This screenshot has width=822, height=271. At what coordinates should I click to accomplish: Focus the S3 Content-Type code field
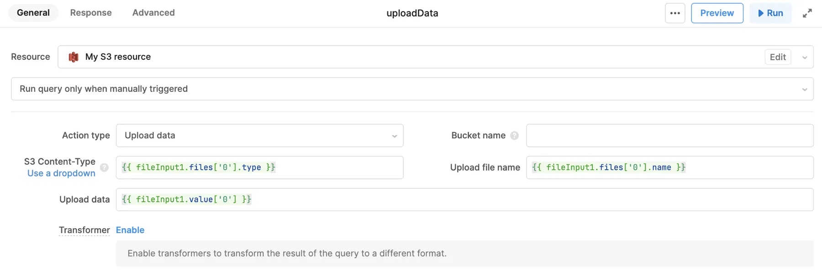click(x=259, y=167)
